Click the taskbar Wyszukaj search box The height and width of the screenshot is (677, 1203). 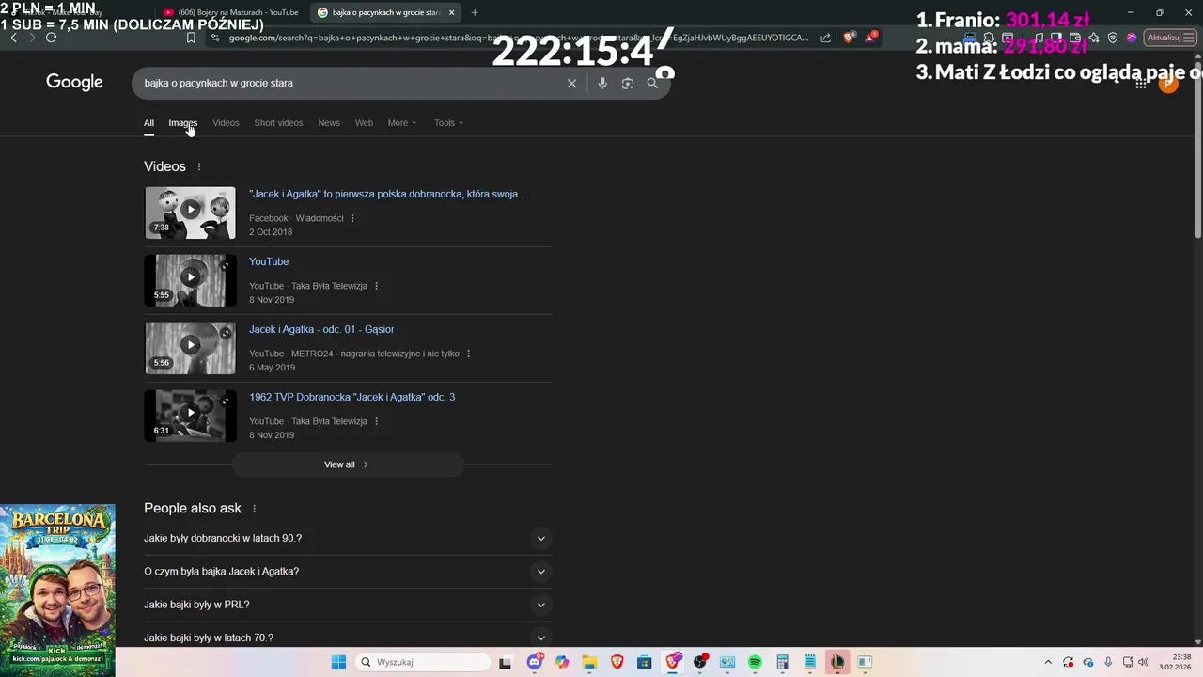[423, 662]
